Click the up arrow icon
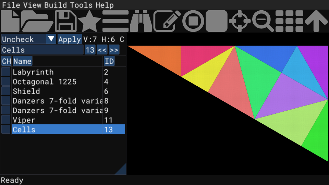Image resolution: width=329 pixels, height=185 pixels. 316,21
